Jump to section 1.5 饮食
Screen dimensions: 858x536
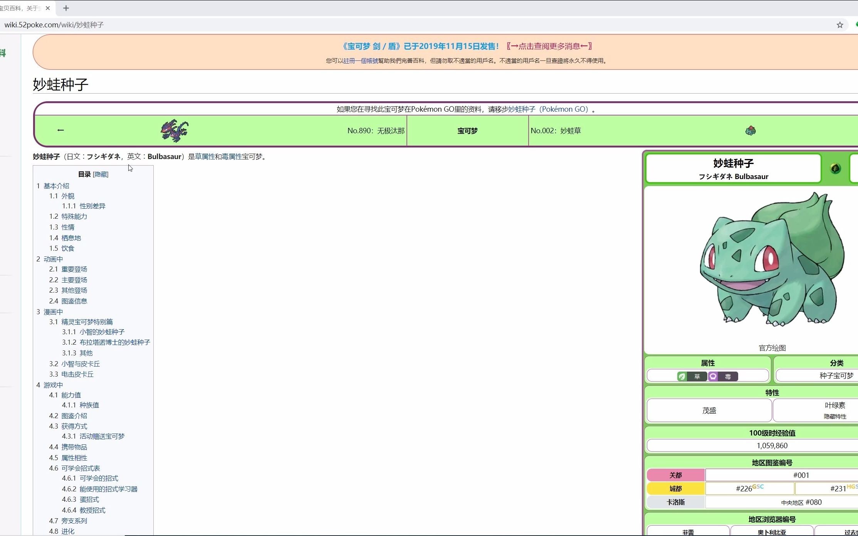pyautogui.click(x=68, y=248)
